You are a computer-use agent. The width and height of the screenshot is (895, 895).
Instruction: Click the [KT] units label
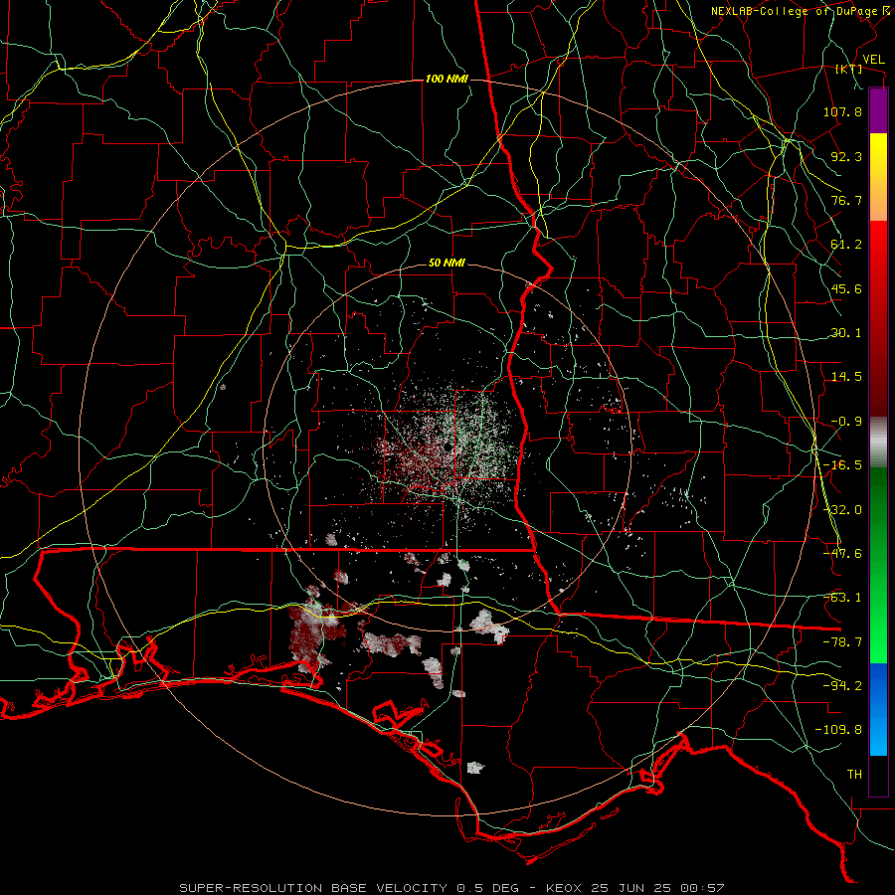(848, 69)
